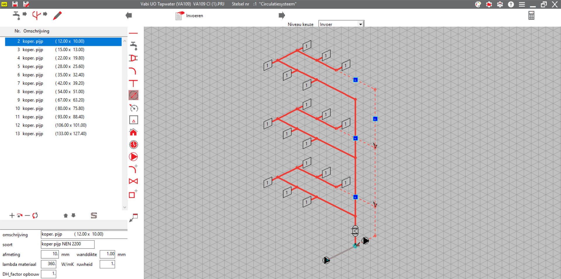Select row 7 koper pijp 42.00 x 39.20
561x279 pixels.
pyautogui.click(x=63, y=84)
